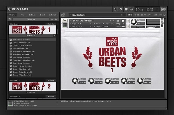
Task: Toggle the instrument Solo S button
Action: [128, 21]
